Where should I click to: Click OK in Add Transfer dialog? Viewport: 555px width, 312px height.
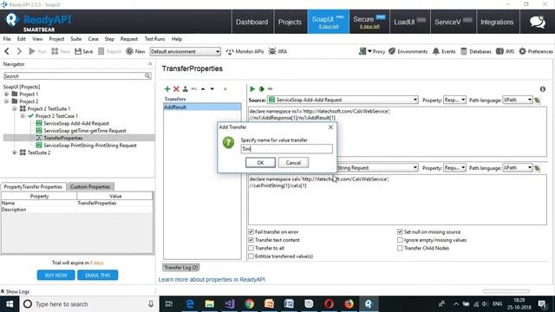point(260,163)
